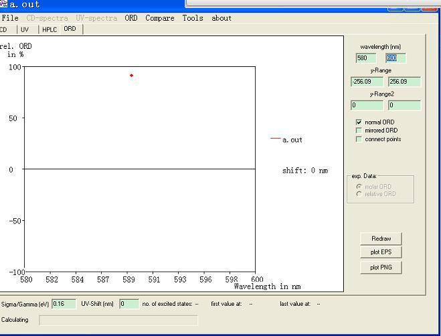This screenshot has height=336, width=441.
Task: Click the exp. Data group label
Action: (364, 176)
